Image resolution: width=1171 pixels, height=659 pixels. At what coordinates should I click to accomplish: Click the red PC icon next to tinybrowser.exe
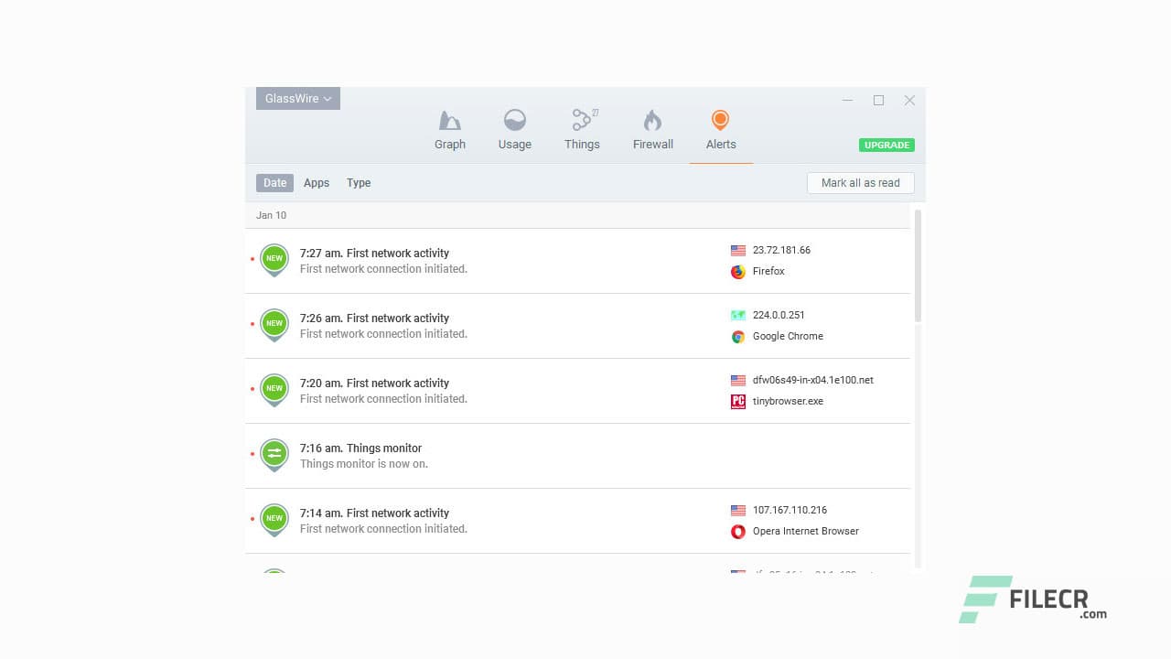click(737, 401)
